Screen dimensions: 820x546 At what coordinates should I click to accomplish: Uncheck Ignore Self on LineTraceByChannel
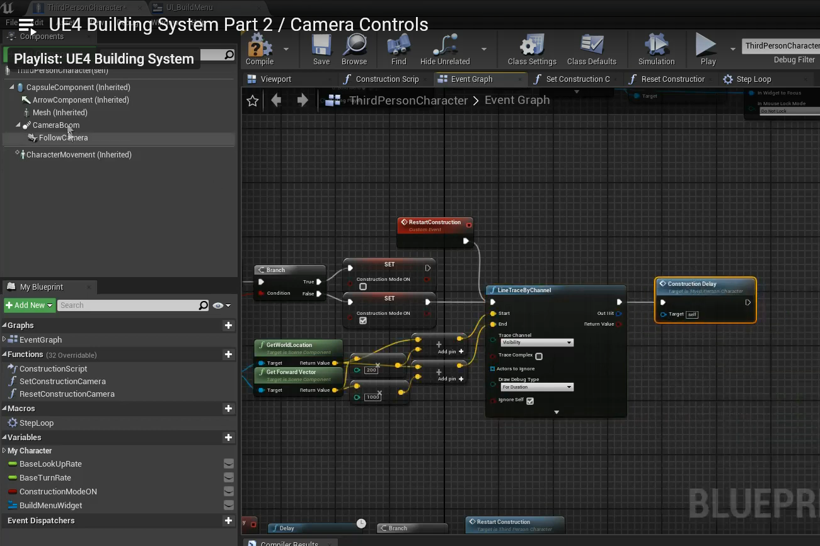click(530, 401)
